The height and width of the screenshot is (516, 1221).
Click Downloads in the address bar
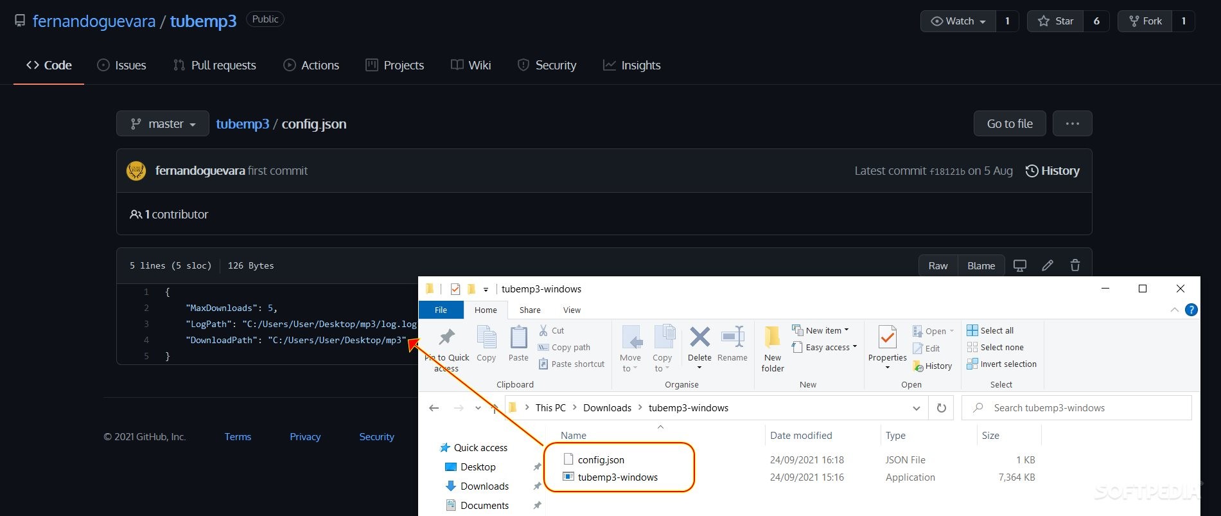coord(607,408)
